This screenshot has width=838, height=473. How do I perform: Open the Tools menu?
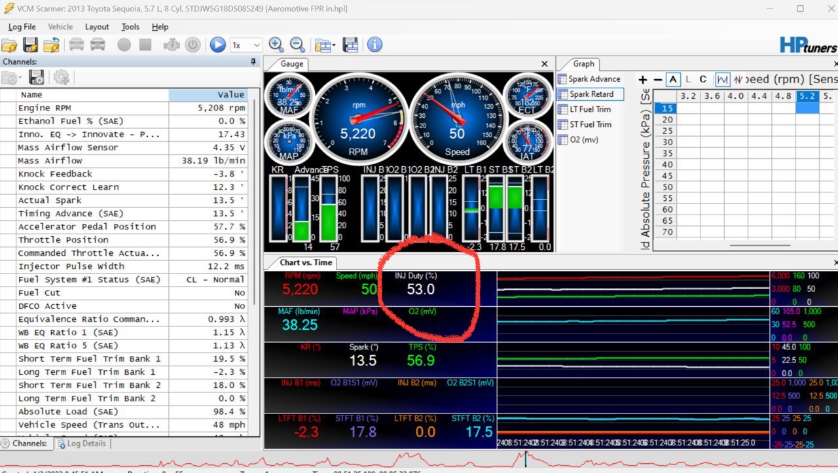point(130,27)
